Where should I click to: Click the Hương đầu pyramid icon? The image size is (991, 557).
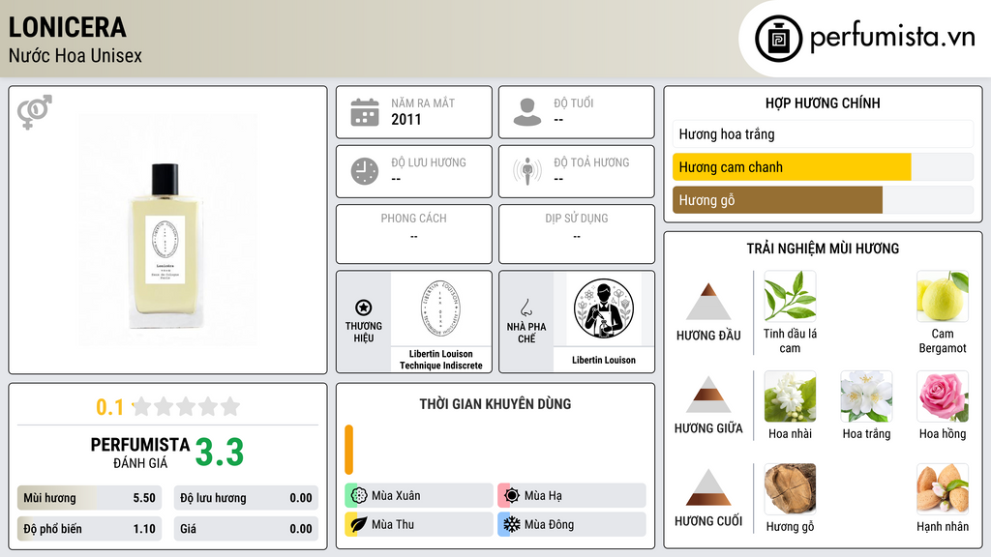708,302
